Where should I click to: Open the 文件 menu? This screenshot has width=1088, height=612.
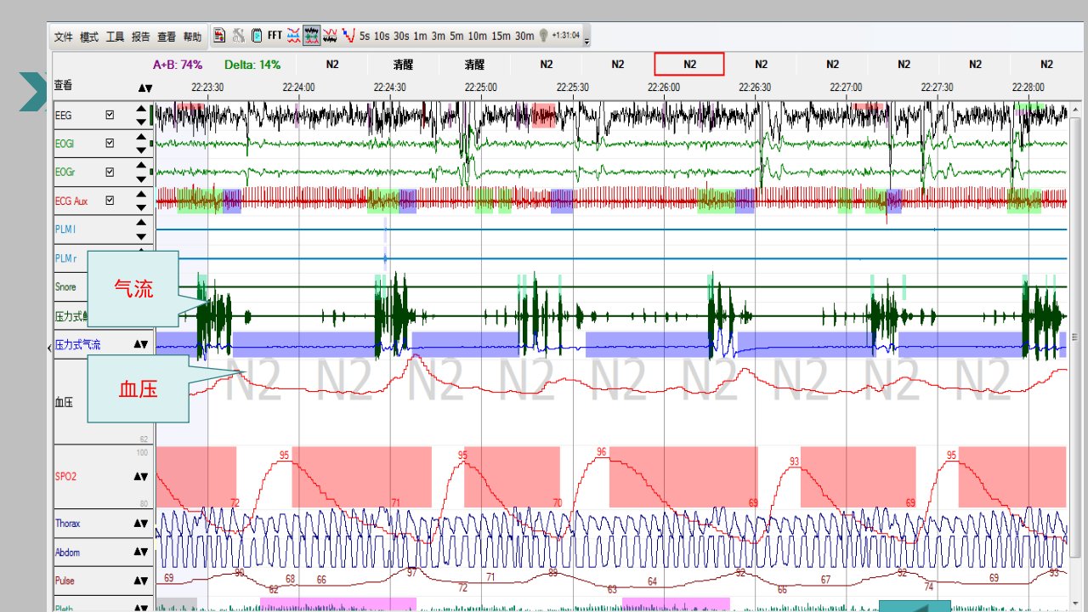pos(64,37)
